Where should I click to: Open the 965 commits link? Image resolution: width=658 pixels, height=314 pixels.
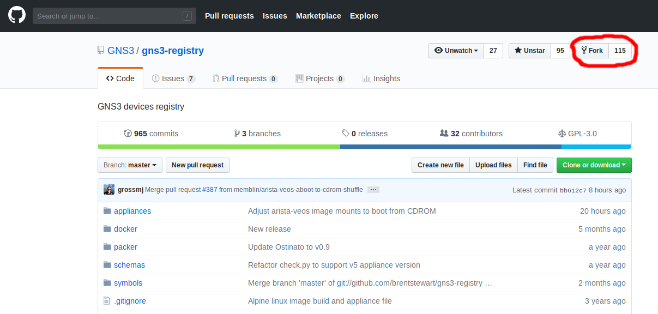tap(151, 134)
